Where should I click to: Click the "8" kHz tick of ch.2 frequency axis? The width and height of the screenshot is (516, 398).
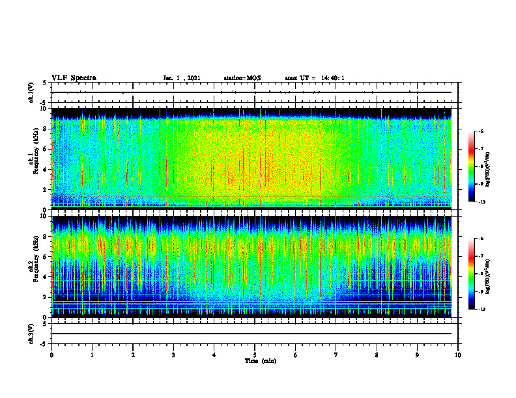(x=46, y=237)
